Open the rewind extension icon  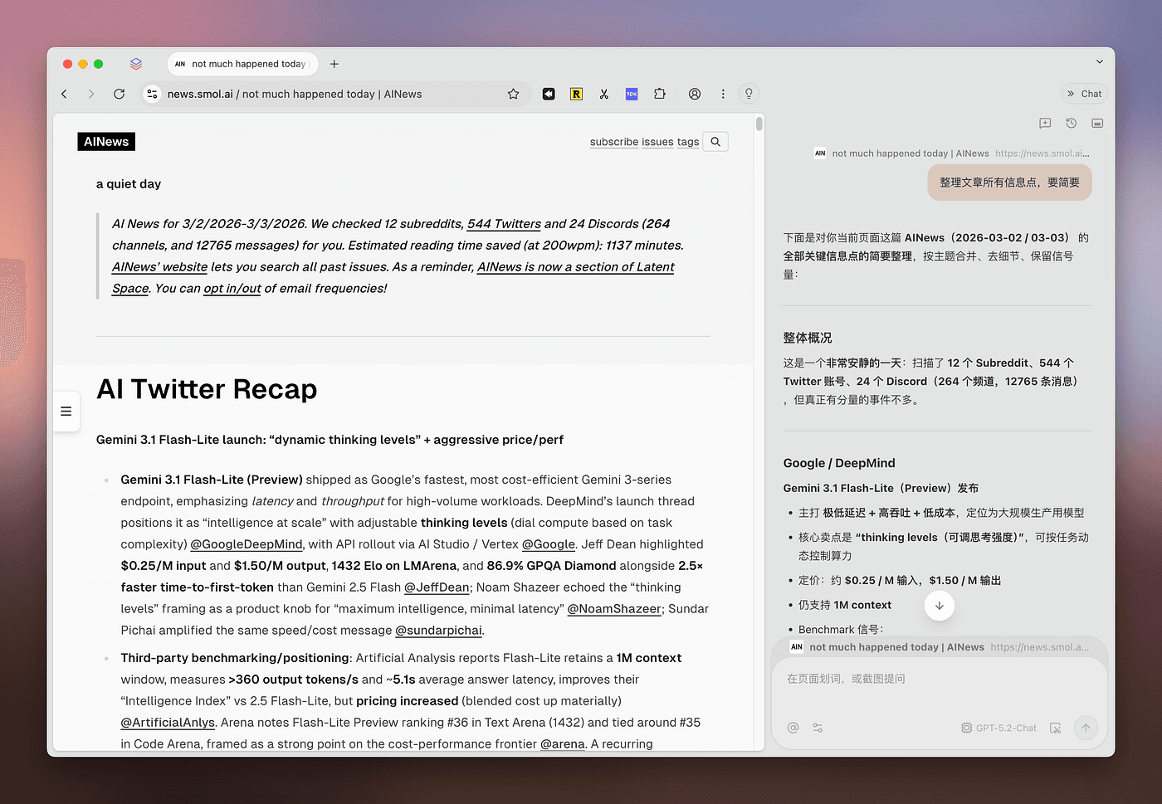(x=549, y=94)
